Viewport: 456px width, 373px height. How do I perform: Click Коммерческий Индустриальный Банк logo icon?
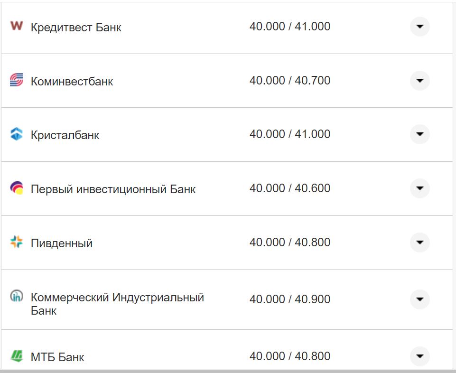[17, 297]
